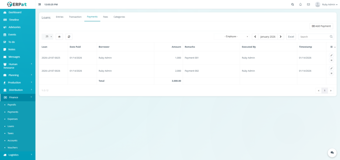
Task: Toggle column visibility eye button
Action: [x=59, y=37]
